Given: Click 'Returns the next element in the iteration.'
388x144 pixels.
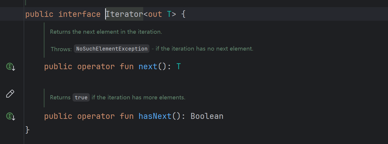Looking at the screenshot, I should [x=106, y=32].
